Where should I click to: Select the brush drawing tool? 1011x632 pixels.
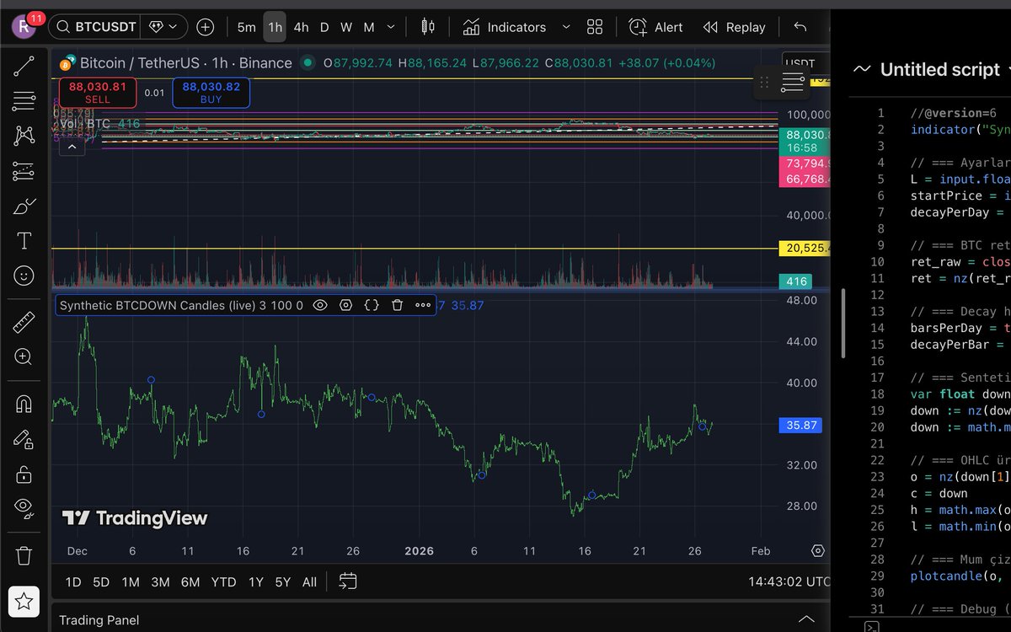coord(24,206)
